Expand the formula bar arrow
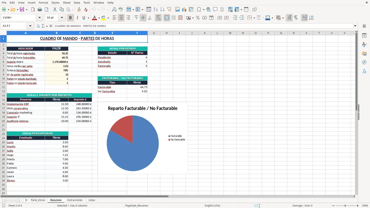 pos(355,26)
